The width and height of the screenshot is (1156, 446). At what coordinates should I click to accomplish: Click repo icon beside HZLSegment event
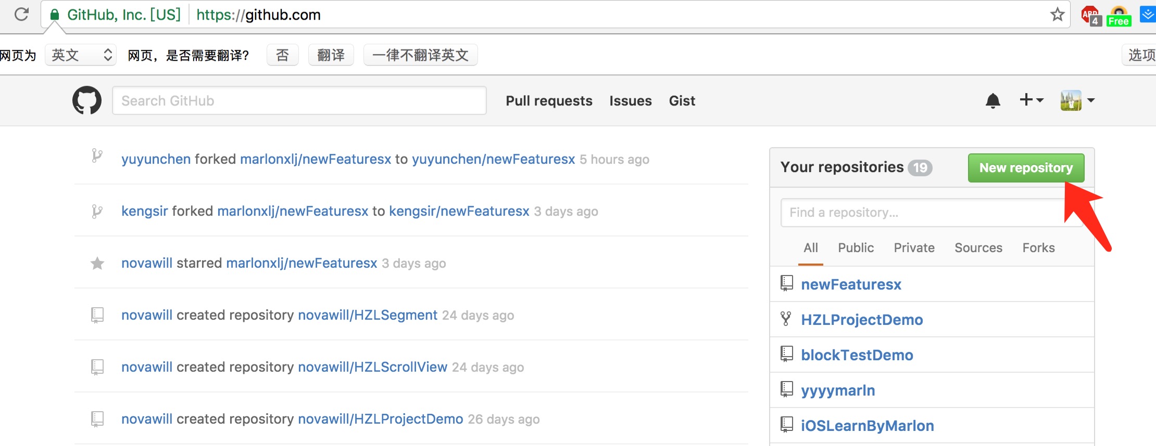pyautogui.click(x=97, y=315)
